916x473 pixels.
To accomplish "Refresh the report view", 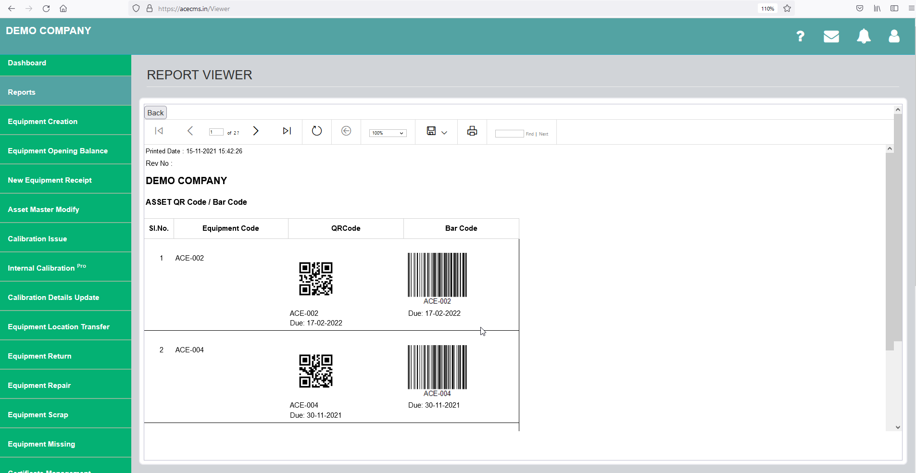I will tap(316, 131).
